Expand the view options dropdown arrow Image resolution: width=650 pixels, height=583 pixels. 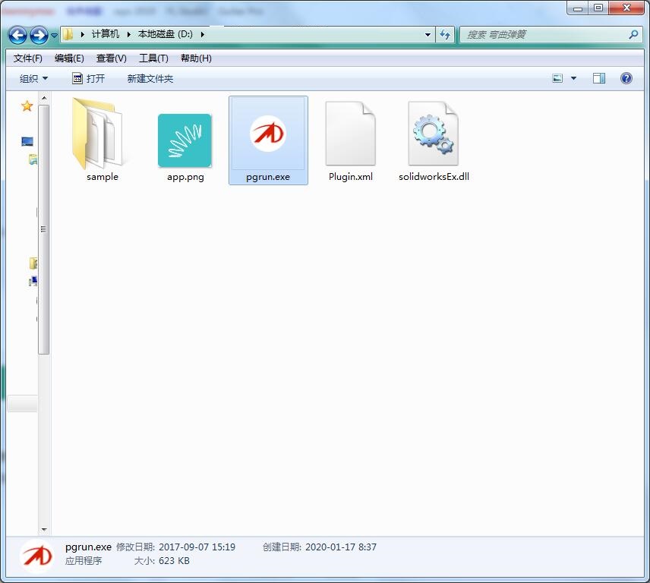pyautogui.click(x=573, y=78)
